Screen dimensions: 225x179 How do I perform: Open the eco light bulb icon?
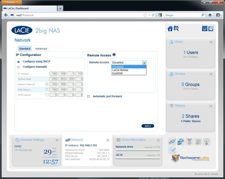206,142
